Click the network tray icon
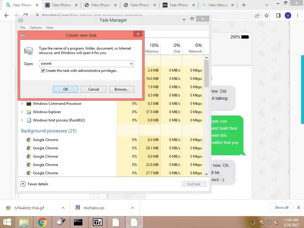The image size is (304, 228). click(269, 222)
